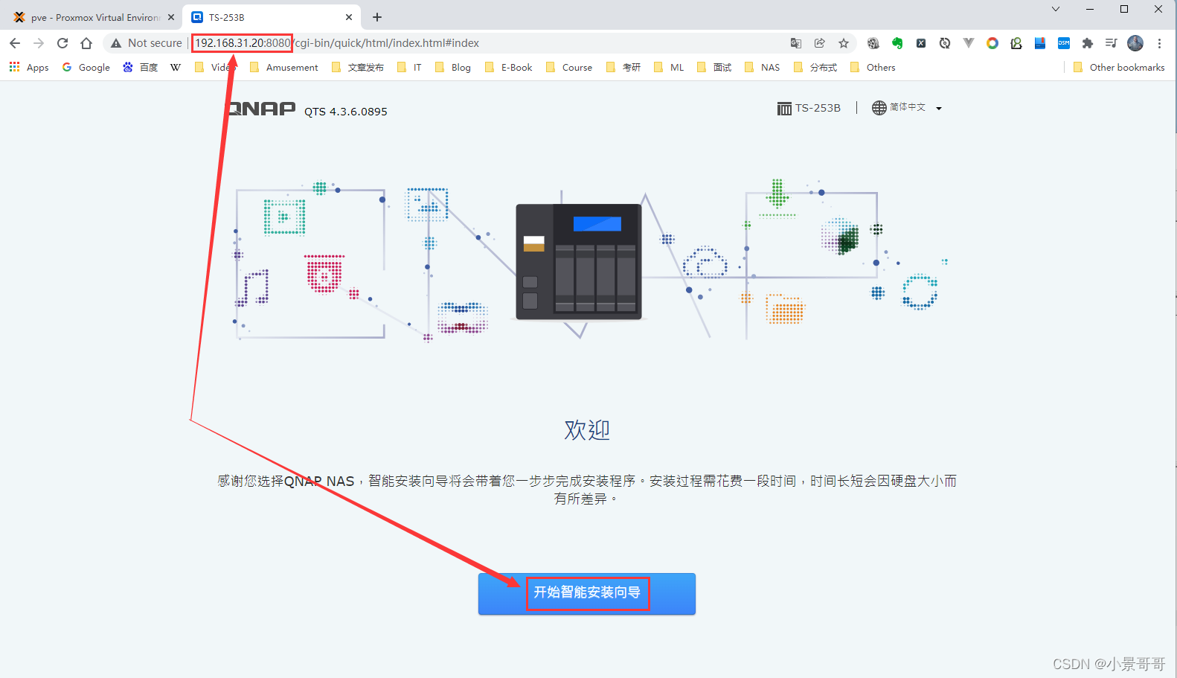
Task: Go back to the previous page
Action: click(15, 43)
